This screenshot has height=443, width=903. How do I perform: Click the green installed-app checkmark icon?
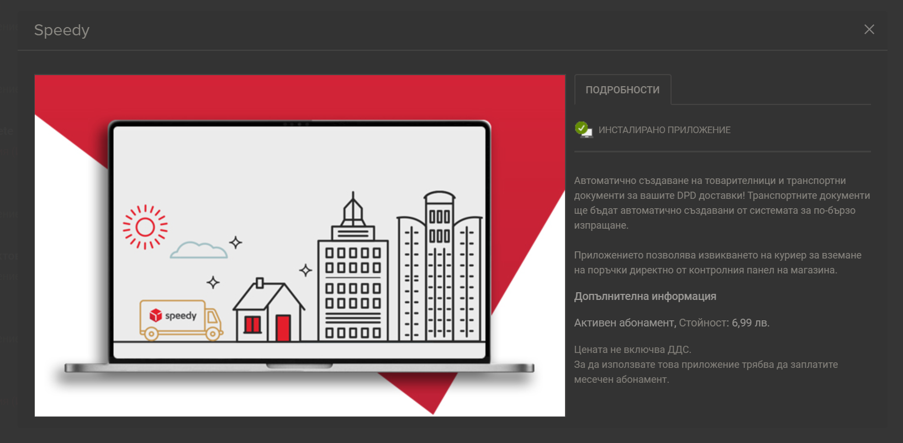click(583, 129)
